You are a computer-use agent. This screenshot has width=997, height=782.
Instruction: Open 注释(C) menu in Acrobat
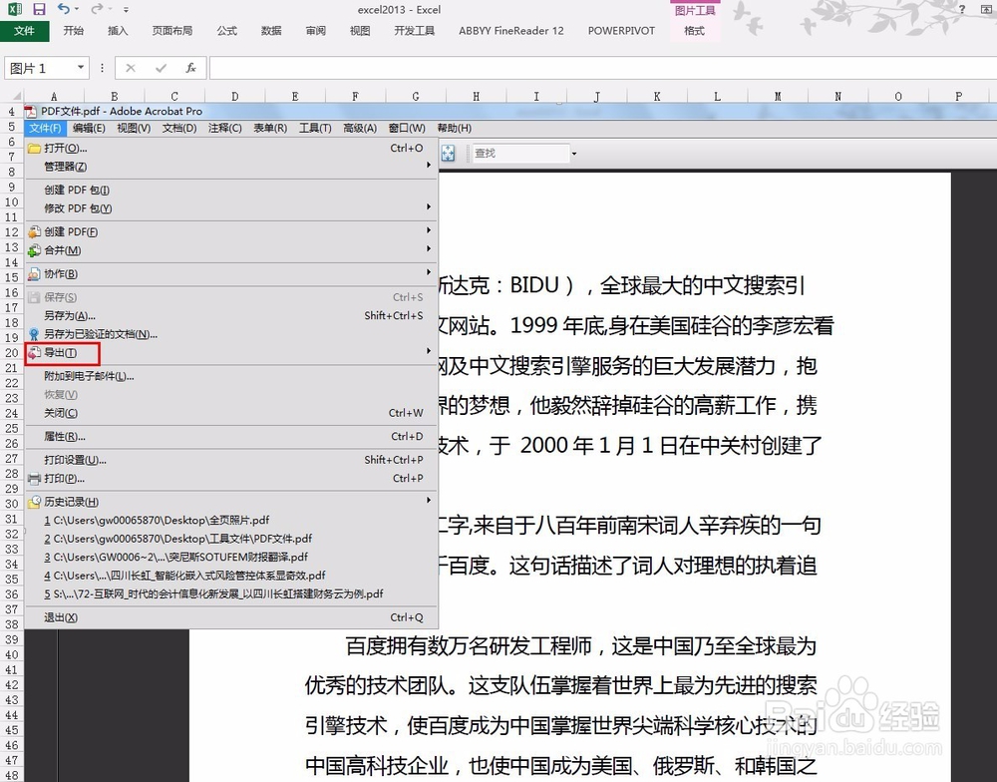pos(225,128)
